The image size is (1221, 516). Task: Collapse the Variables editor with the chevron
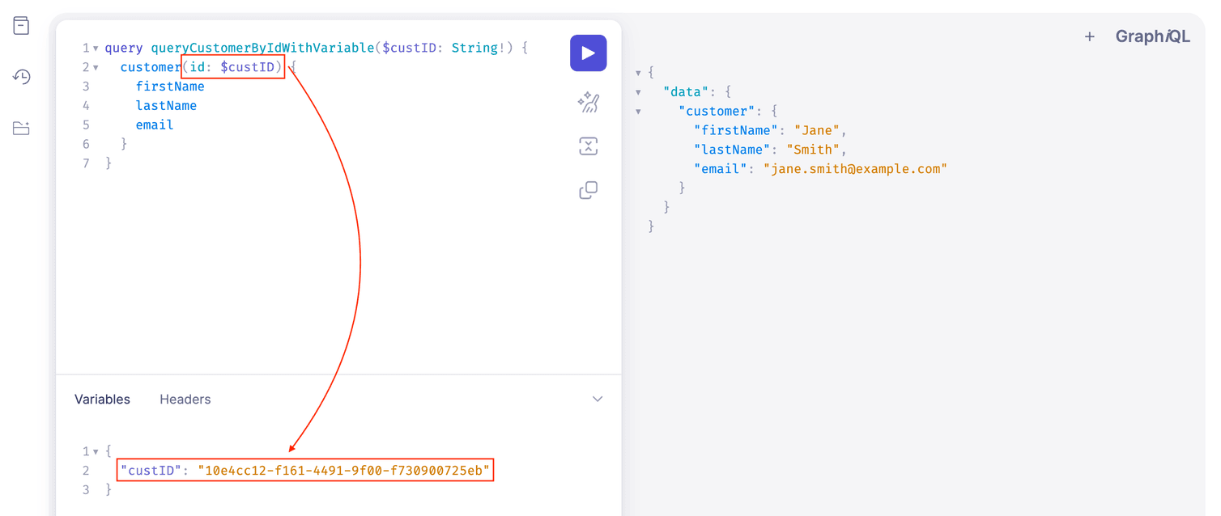click(x=598, y=399)
